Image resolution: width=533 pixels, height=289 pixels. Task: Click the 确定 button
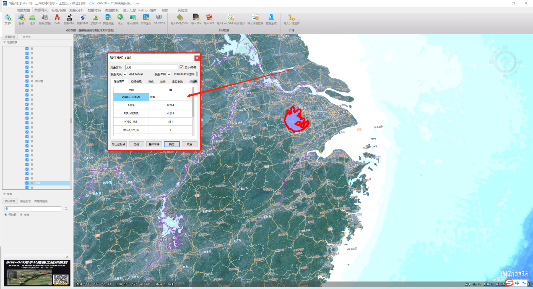[x=172, y=144]
